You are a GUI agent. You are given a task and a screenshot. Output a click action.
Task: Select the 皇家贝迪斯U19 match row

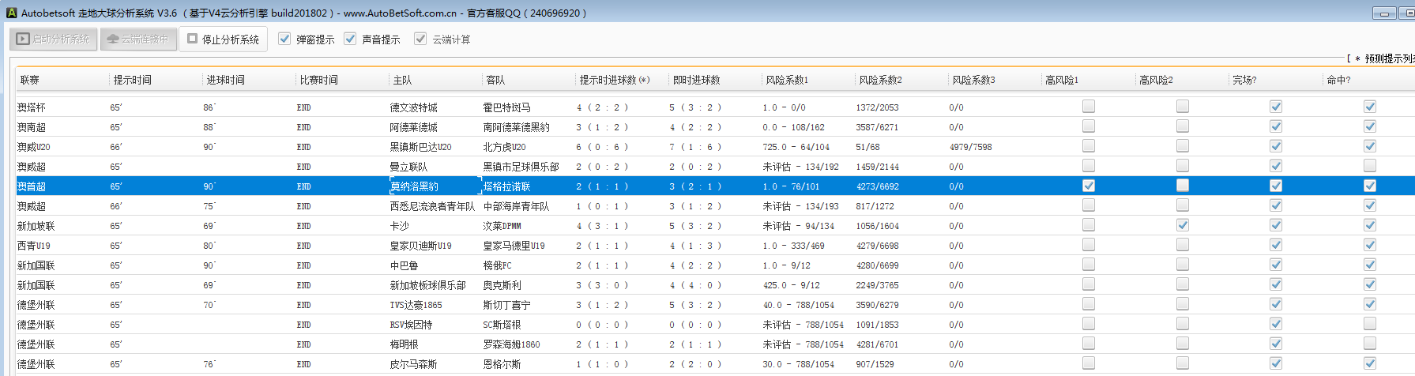coord(420,246)
